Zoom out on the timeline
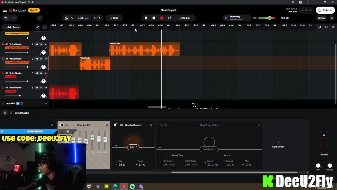This screenshot has height=190, width=337. pos(326,27)
